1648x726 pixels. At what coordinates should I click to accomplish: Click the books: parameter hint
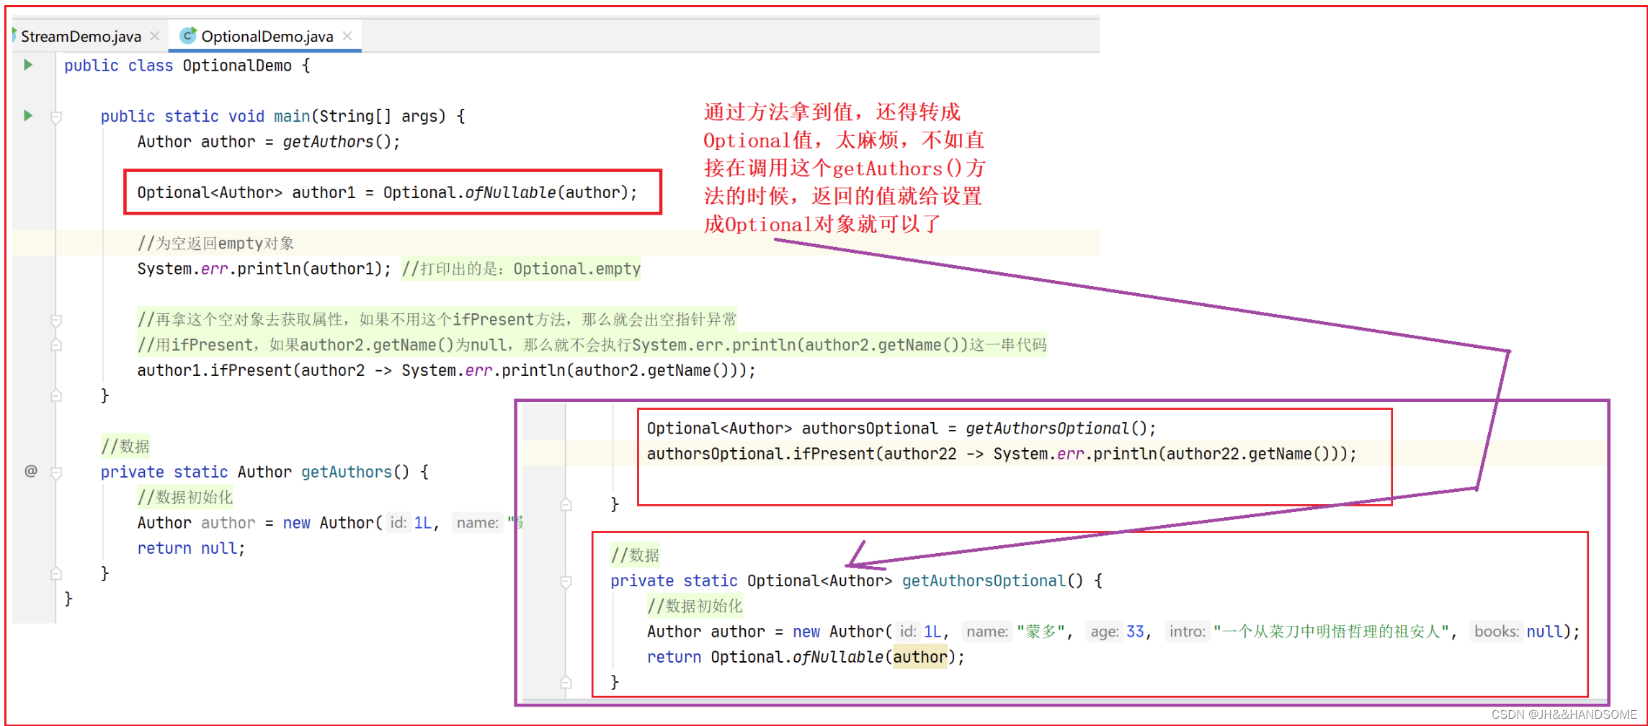(1496, 632)
